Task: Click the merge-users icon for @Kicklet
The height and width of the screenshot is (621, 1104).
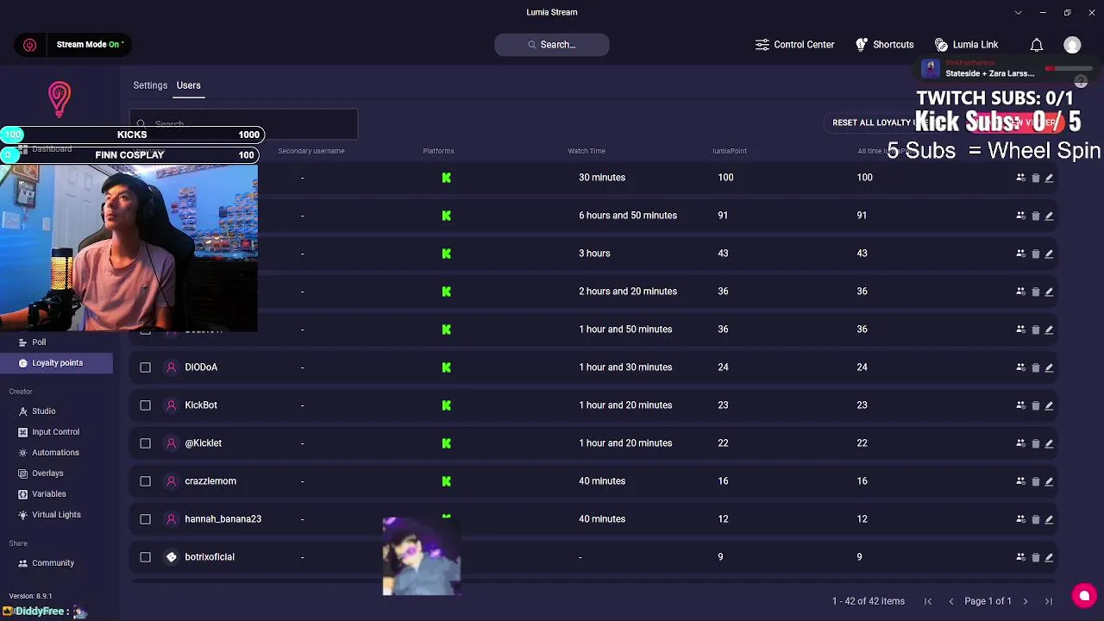Action: tap(1020, 443)
